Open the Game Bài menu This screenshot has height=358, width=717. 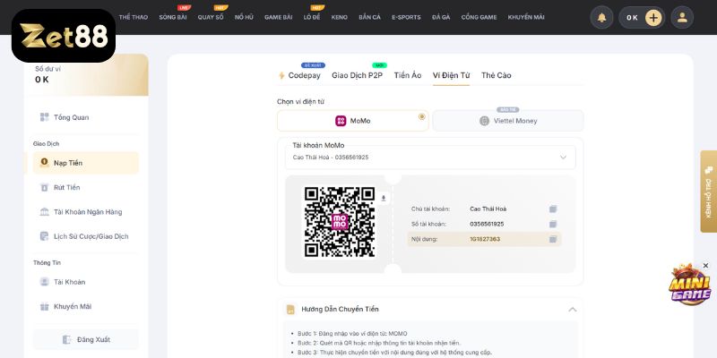[278, 17]
